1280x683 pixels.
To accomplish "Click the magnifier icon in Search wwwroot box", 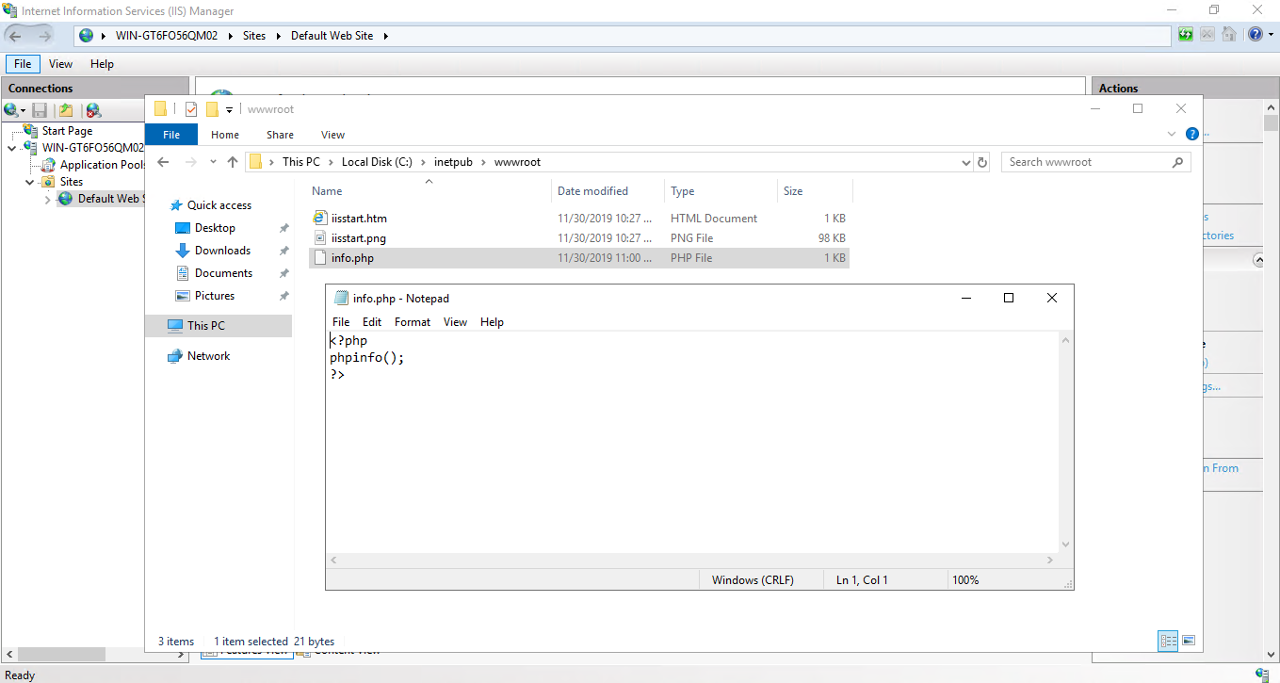I will tap(1177, 162).
